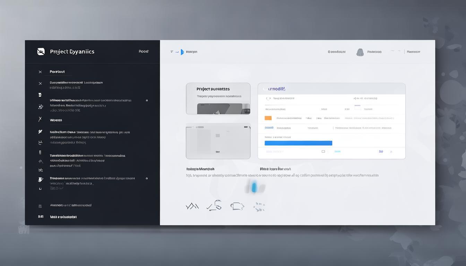Click the blue progress bar in panel
Image resolution: width=466 pixels, height=266 pixels.
click(x=298, y=143)
